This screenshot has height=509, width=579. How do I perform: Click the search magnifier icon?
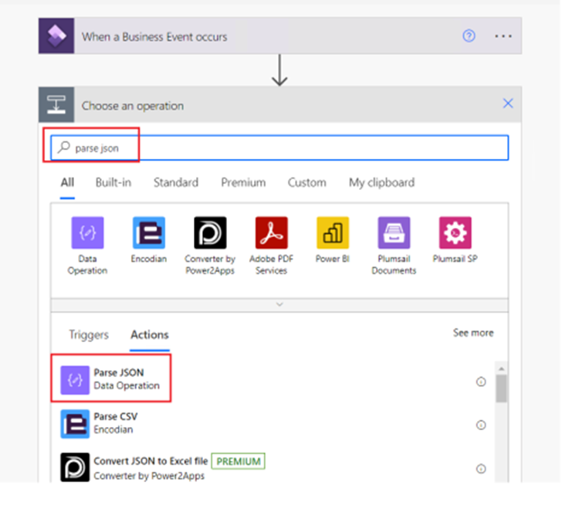64,148
